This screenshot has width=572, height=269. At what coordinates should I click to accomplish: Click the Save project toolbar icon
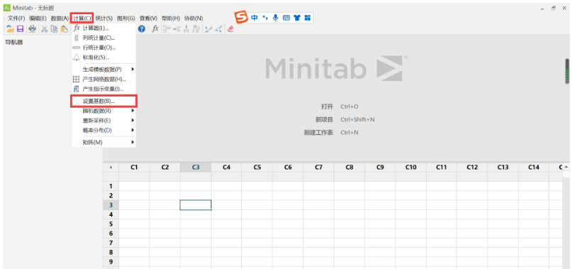tap(21, 29)
